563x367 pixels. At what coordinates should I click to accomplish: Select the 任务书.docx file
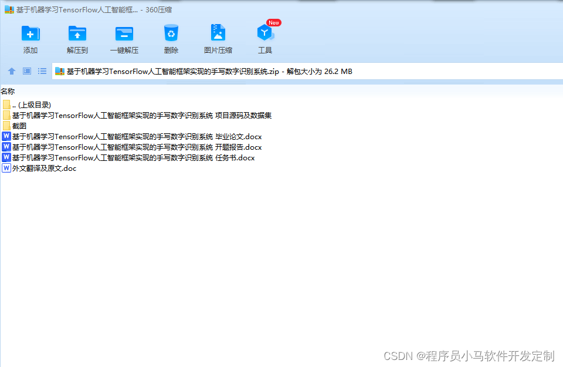pyautogui.click(x=128, y=157)
